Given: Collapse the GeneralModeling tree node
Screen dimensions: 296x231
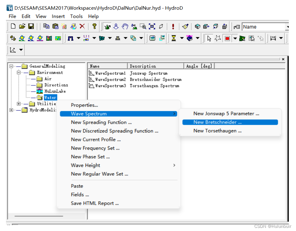Looking at the screenshot, I should 11,66.
